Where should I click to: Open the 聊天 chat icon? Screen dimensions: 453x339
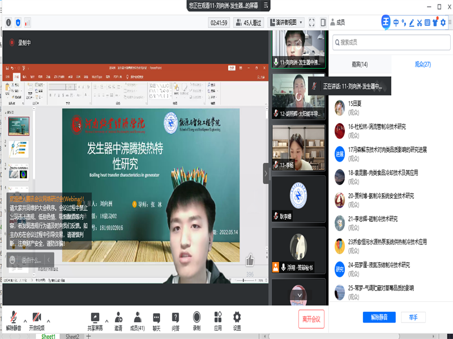click(156, 318)
